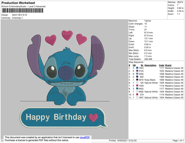Click code 1008 in the stop sequence
The height and width of the screenshot is (143, 185).
point(162,80)
